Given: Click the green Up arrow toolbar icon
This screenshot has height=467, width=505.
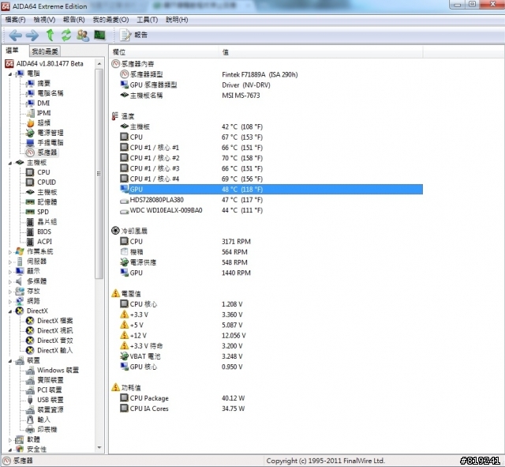Looking at the screenshot, I should click(50, 35).
